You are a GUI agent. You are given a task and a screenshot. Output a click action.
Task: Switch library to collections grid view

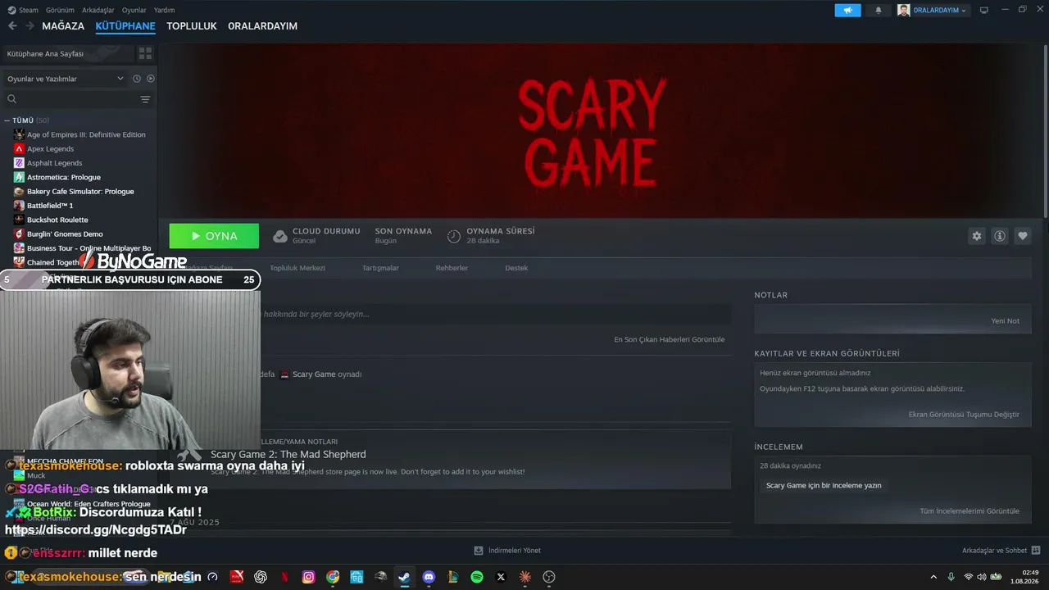point(145,53)
